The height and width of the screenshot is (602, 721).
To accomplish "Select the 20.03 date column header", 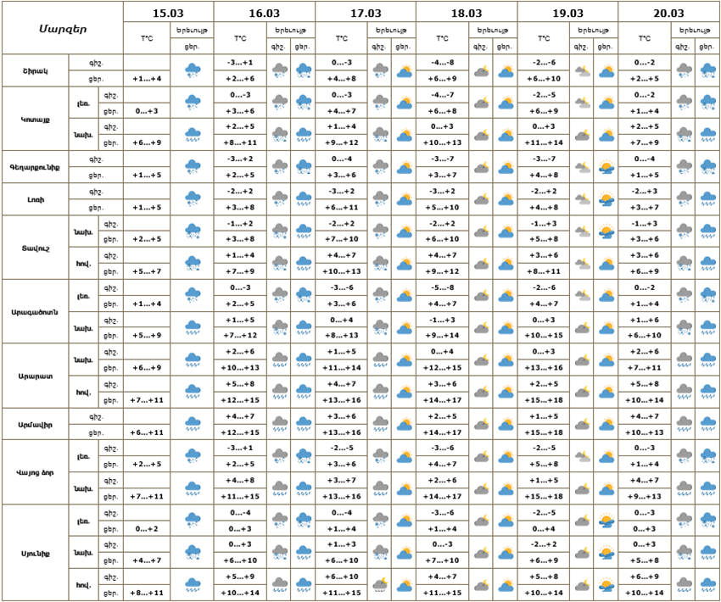I will click(668, 13).
